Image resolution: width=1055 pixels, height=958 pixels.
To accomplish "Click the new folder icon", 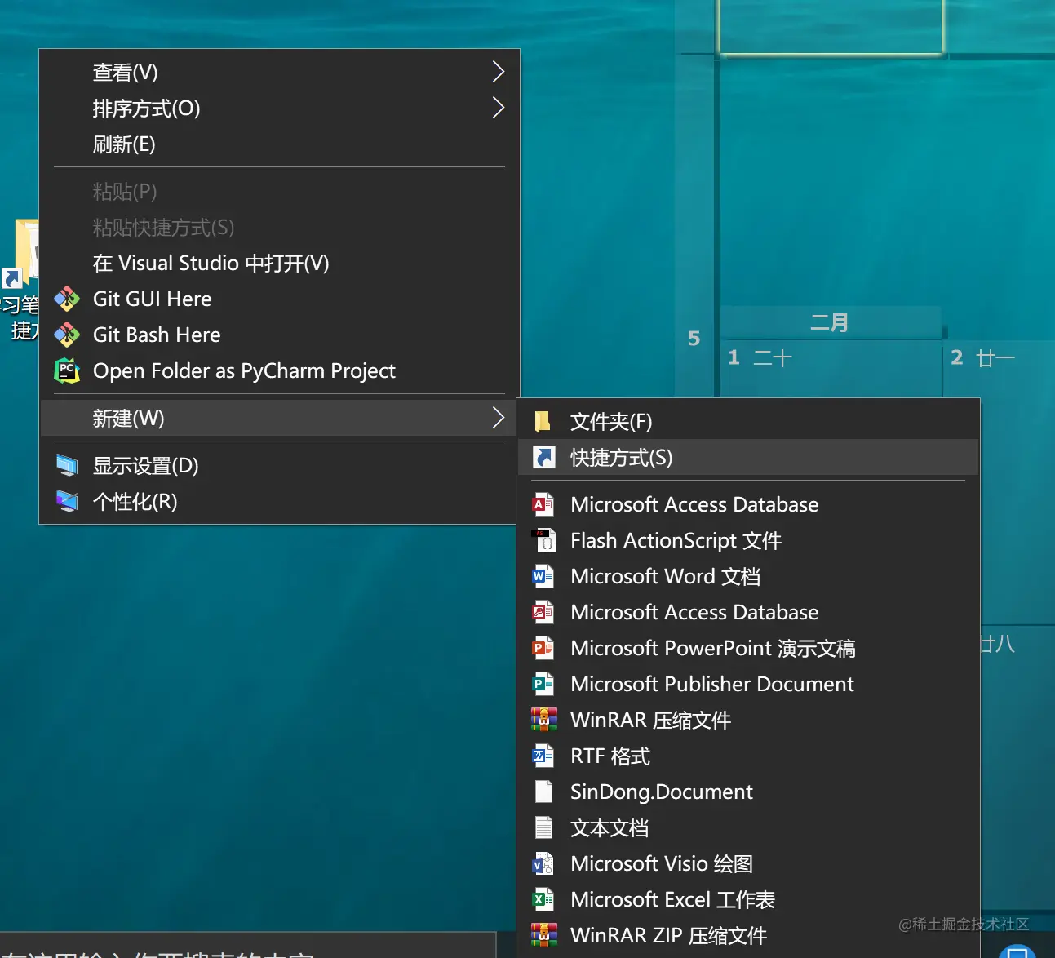I will [x=543, y=422].
